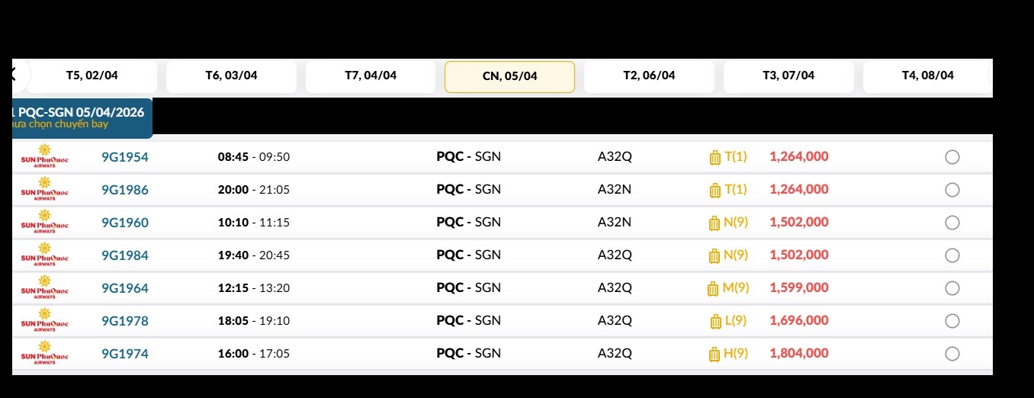
Task: Click the baggage icon beside H(9) fare
Action: coord(714,355)
